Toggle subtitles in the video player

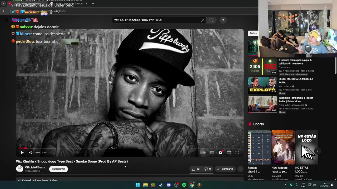[212, 153]
